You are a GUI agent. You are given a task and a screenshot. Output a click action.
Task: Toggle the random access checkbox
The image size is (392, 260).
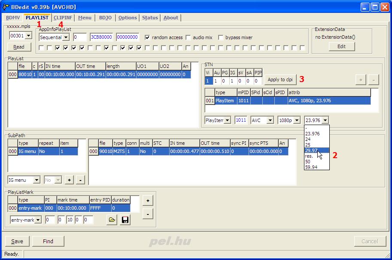tap(147, 37)
